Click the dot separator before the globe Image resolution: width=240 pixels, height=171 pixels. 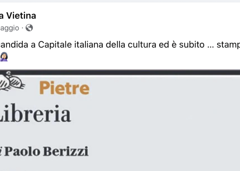(22, 28)
